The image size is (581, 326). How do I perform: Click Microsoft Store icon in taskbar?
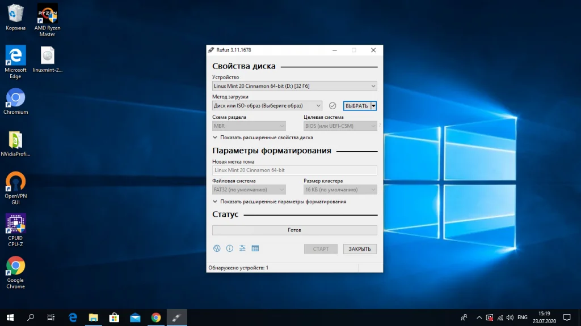(113, 318)
